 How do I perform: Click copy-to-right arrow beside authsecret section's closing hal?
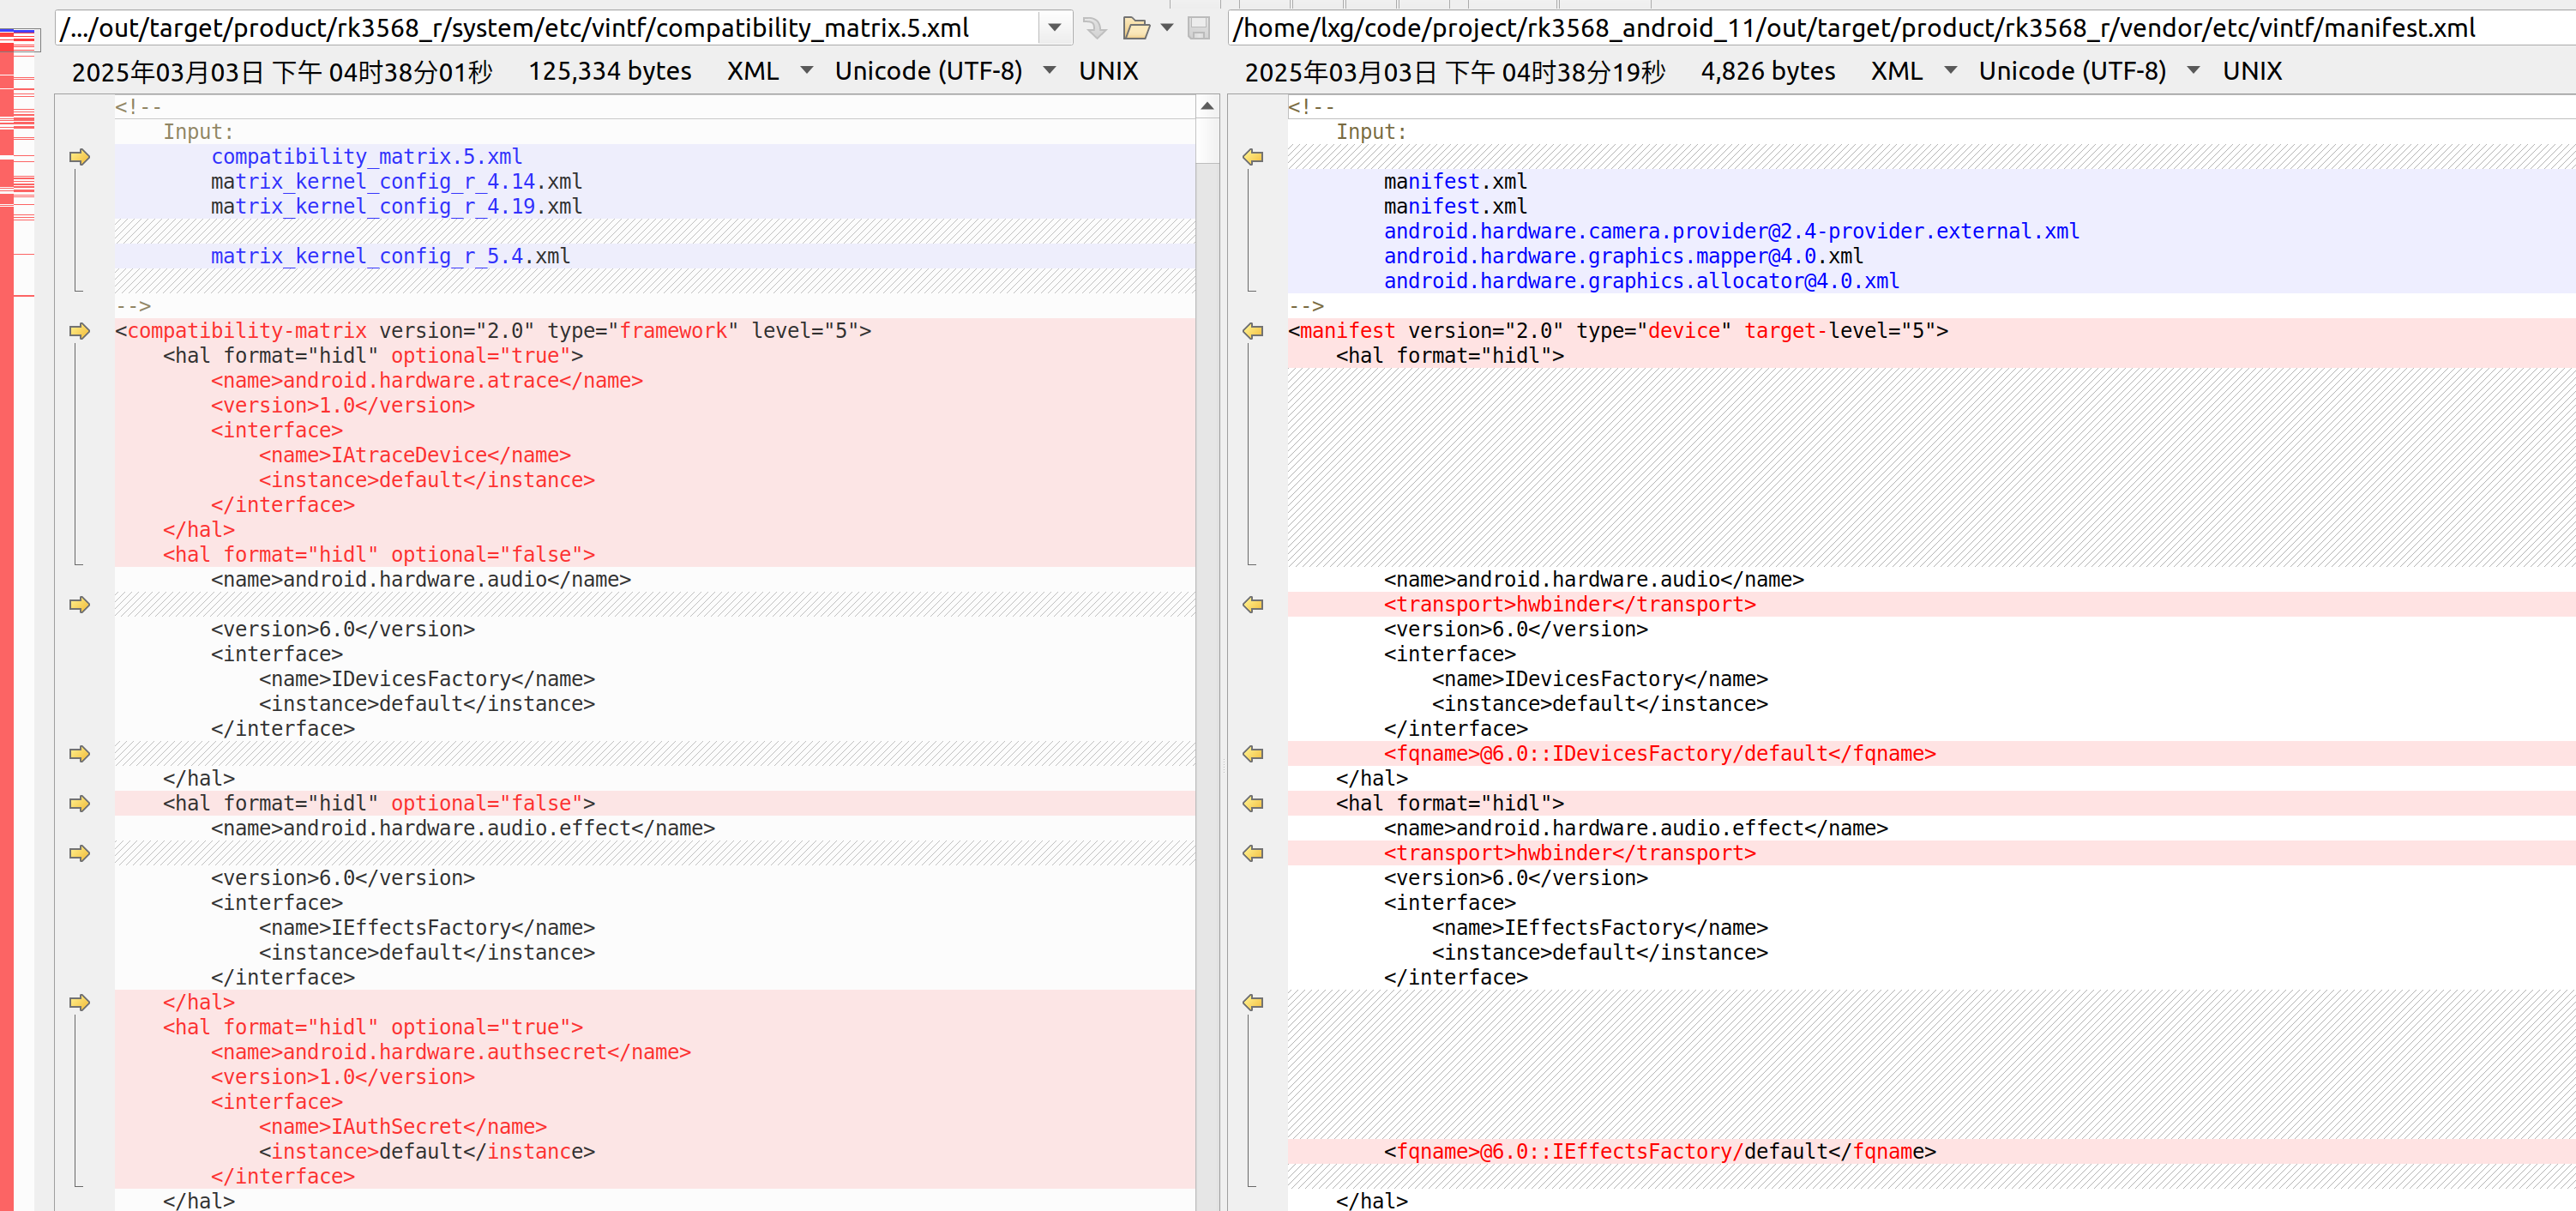point(80,1002)
